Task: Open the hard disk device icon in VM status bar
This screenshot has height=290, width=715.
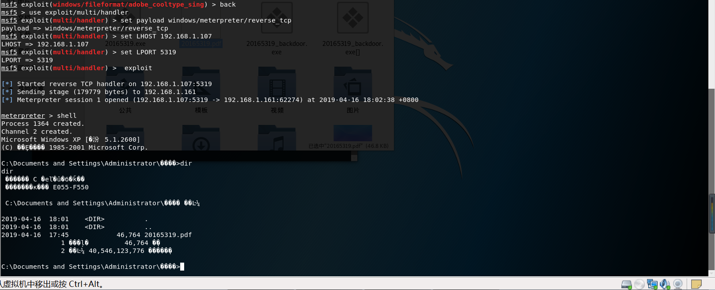Action: click(x=626, y=284)
